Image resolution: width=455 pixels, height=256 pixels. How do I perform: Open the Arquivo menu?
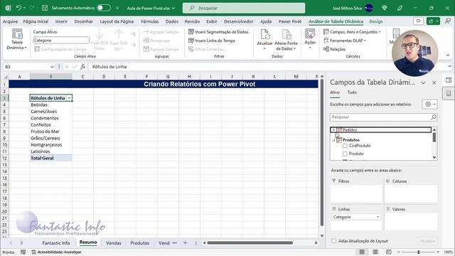click(10, 21)
